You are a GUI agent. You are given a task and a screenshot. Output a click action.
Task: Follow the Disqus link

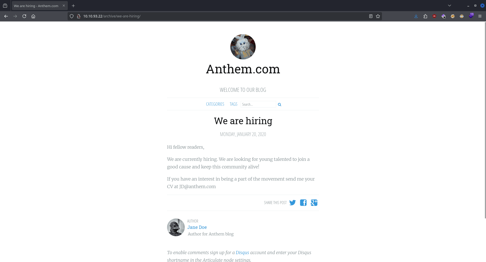(242, 252)
